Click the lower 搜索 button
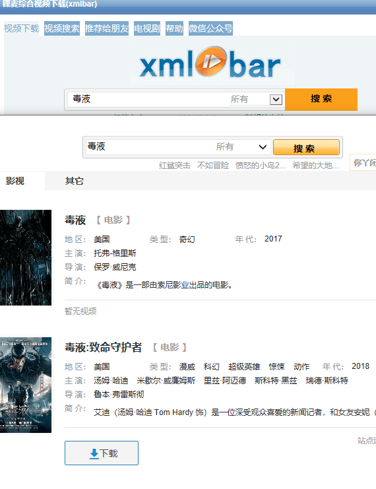 306,147
